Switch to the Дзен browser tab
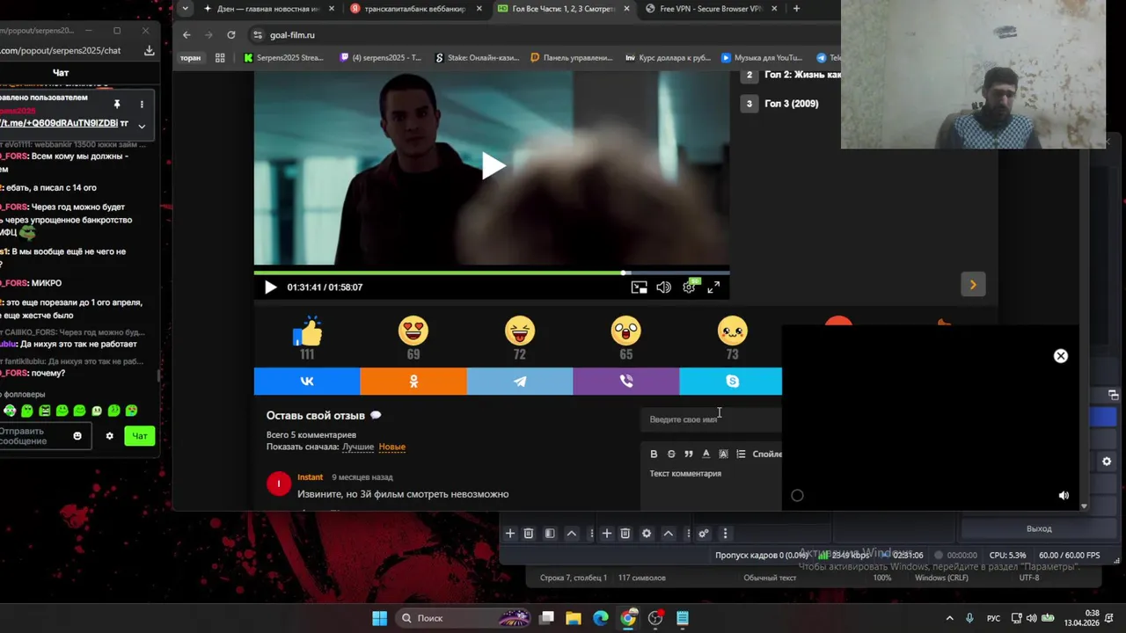 267,9
